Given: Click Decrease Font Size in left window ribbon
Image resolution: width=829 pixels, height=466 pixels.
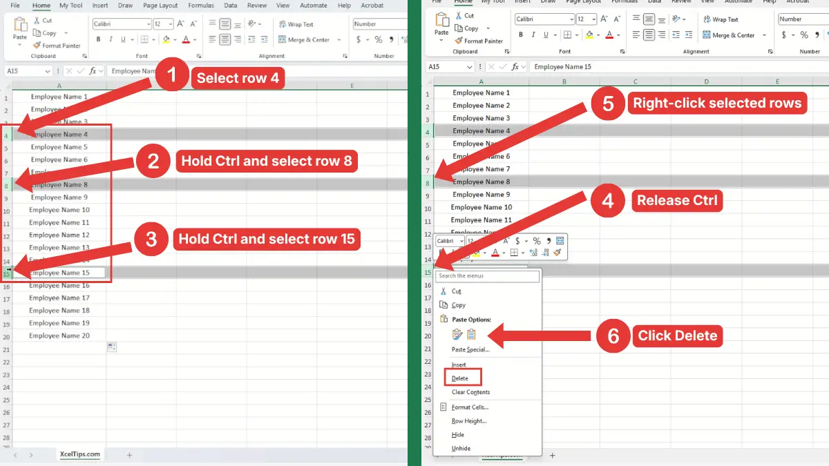Looking at the screenshot, I should tap(193, 23).
